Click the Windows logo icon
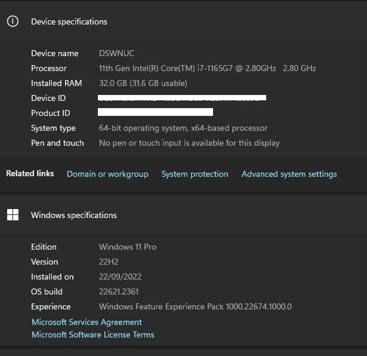The width and height of the screenshot is (367, 356). pyautogui.click(x=12, y=215)
